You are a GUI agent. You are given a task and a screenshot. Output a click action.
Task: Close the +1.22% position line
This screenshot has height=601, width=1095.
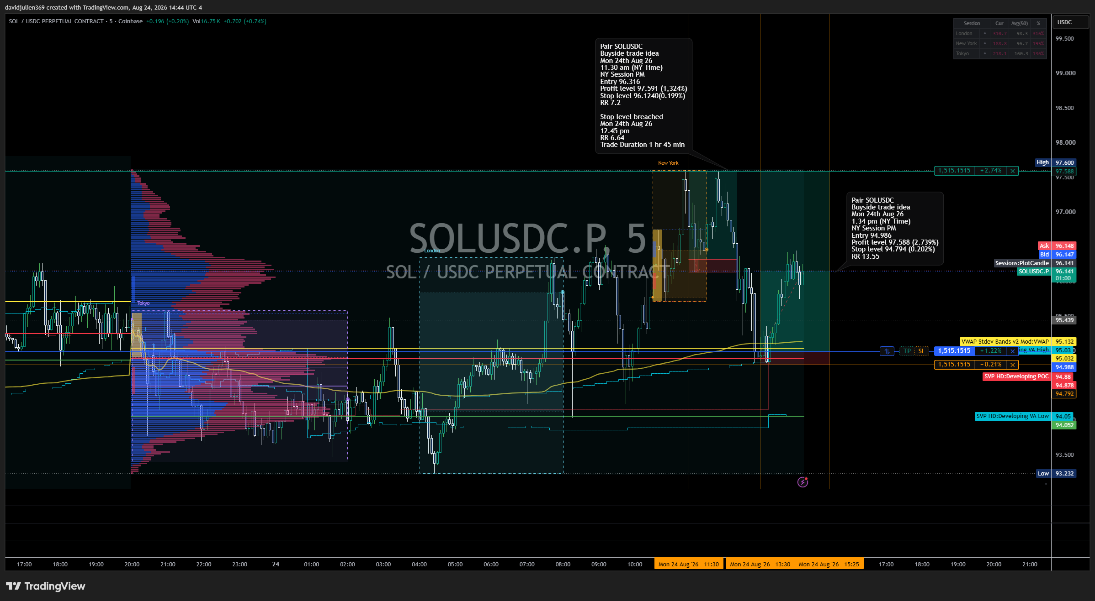1013,351
